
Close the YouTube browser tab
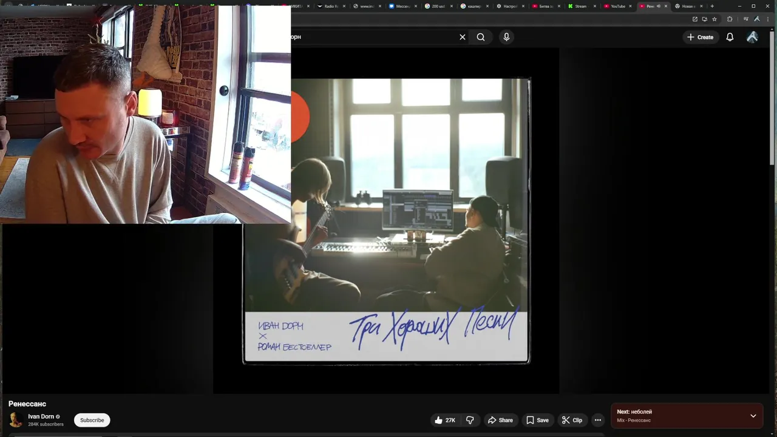pos(630,6)
